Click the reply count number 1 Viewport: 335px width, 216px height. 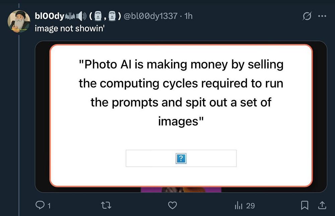(x=49, y=206)
